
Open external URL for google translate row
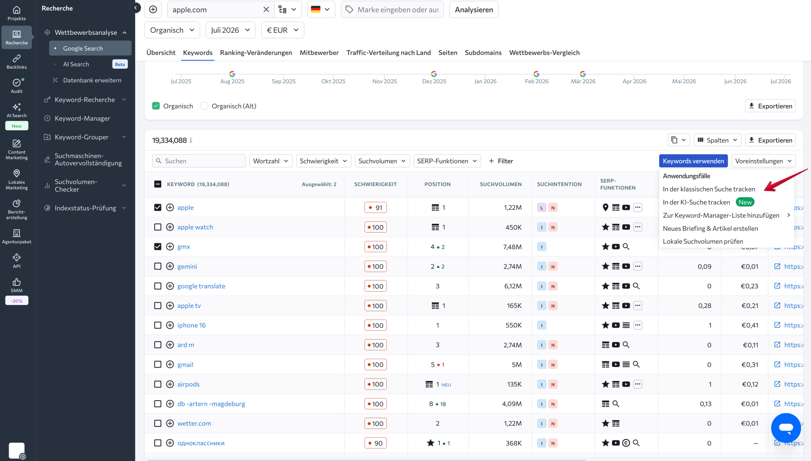point(777,286)
